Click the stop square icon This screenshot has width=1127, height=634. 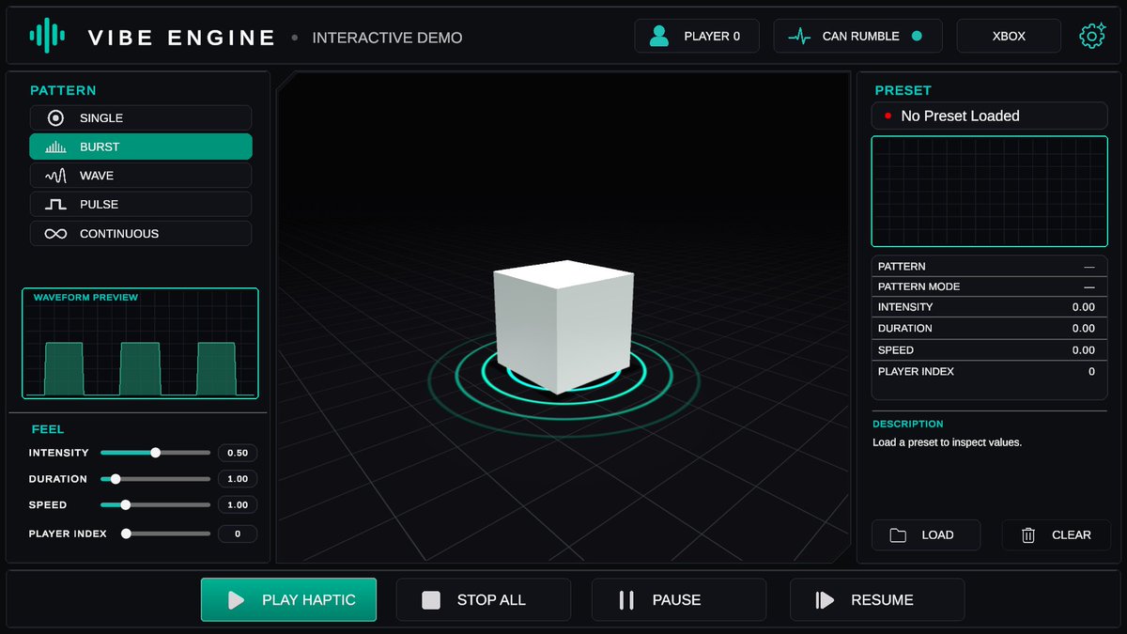(431, 600)
